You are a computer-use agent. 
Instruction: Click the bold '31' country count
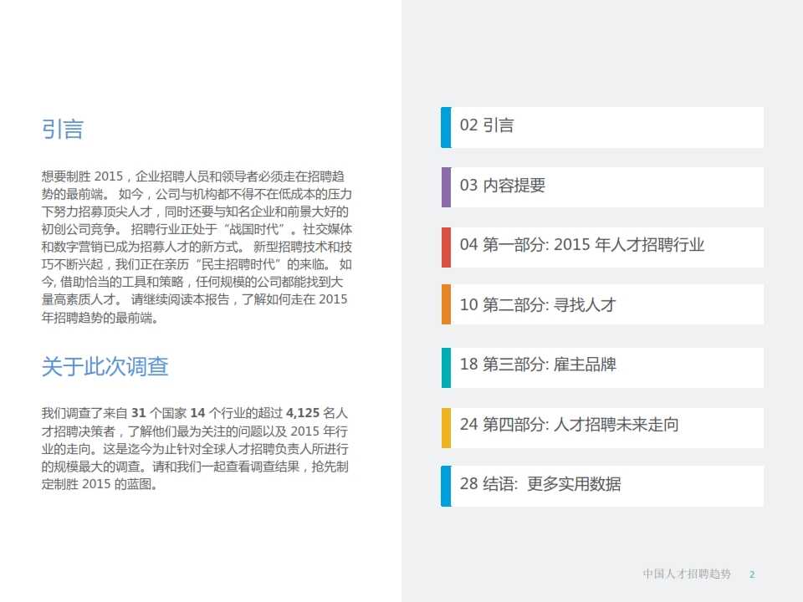pyautogui.click(x=139, y=413)
